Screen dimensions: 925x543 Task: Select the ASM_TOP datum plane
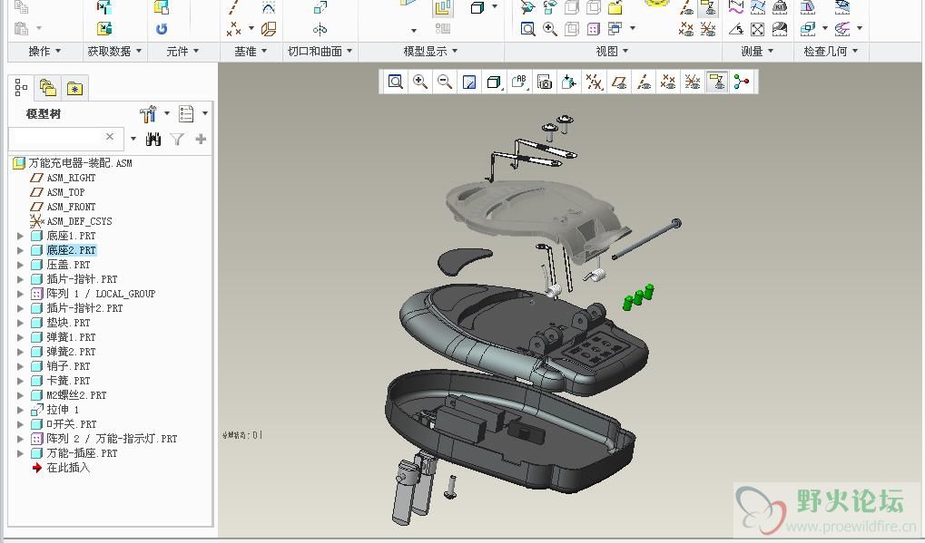(65, 192)
